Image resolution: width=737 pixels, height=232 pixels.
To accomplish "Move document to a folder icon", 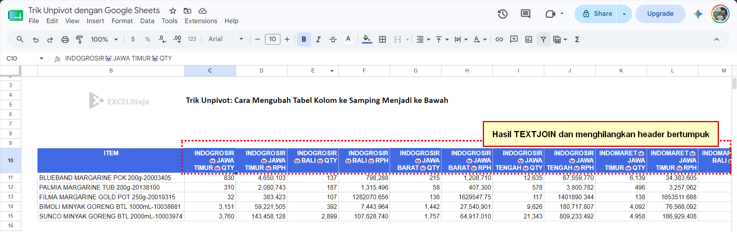I will pos(187,11).
